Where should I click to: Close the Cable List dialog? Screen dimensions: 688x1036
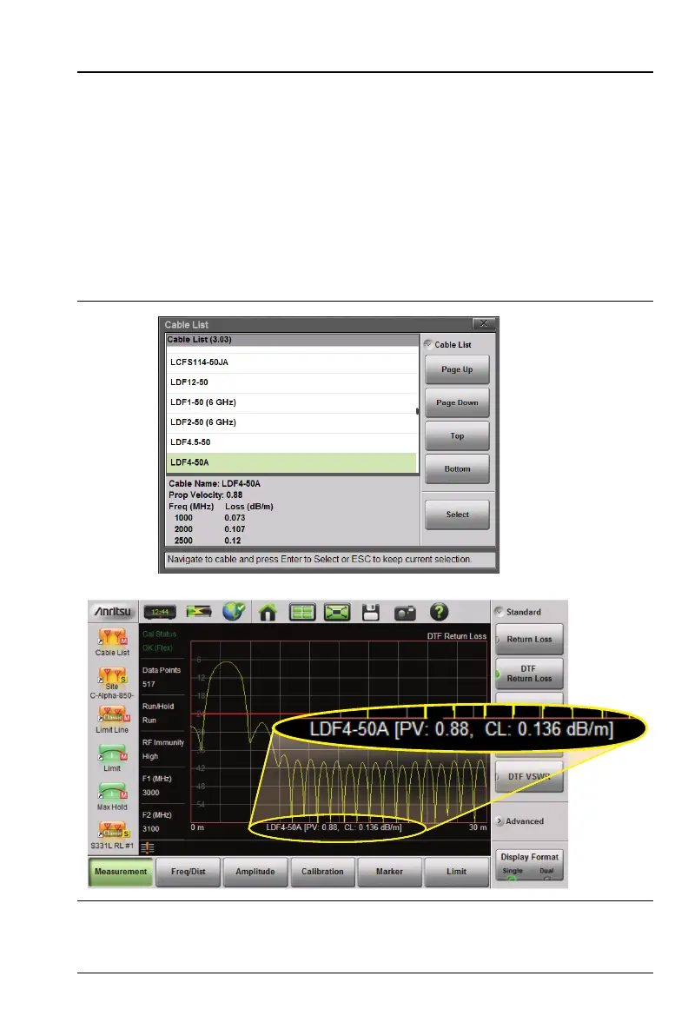pyautogui.click(x=484, y=323)
